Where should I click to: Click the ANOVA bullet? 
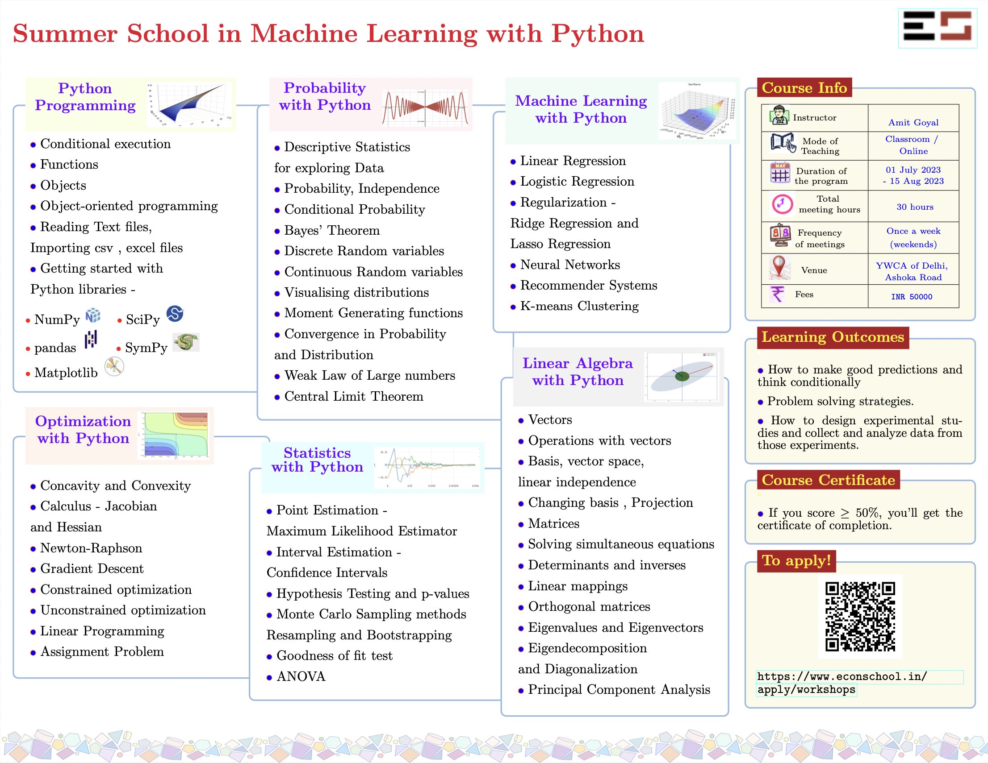[296, 677]
